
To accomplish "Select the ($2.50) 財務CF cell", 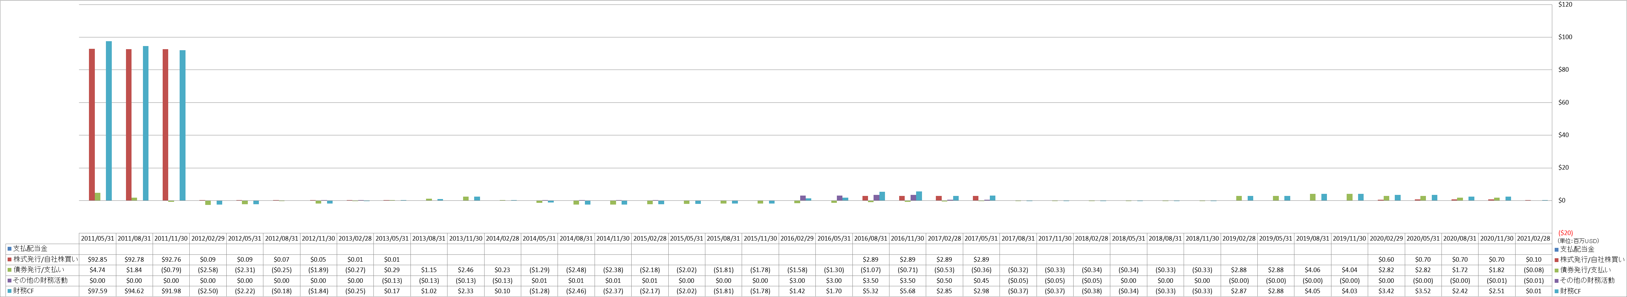I will (x=208, y=291).
